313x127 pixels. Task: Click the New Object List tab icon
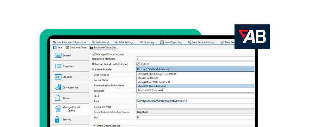tap(162, 42)
